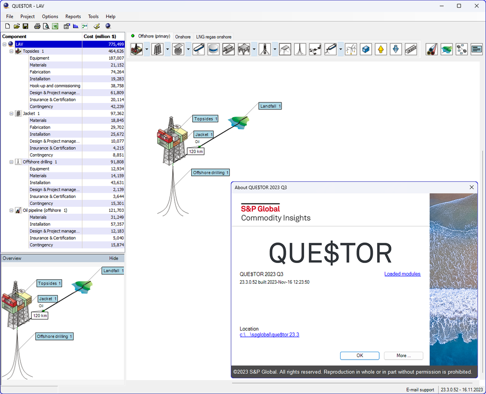Open the Loaded modules link
Screen dimensions: 486x394
pyautogui.click(x=402, y=274)
